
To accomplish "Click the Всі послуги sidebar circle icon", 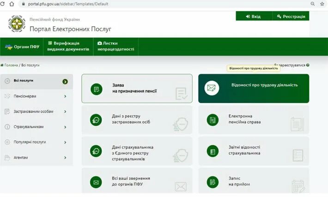I will coord(7,81).
